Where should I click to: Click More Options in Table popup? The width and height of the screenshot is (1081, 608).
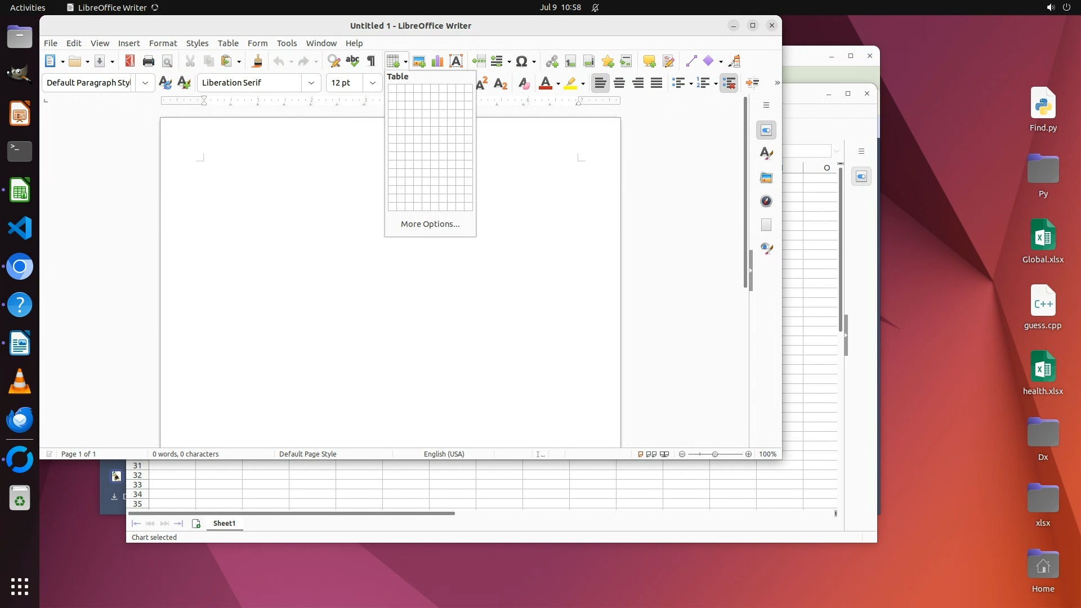[x=430, y=224]
